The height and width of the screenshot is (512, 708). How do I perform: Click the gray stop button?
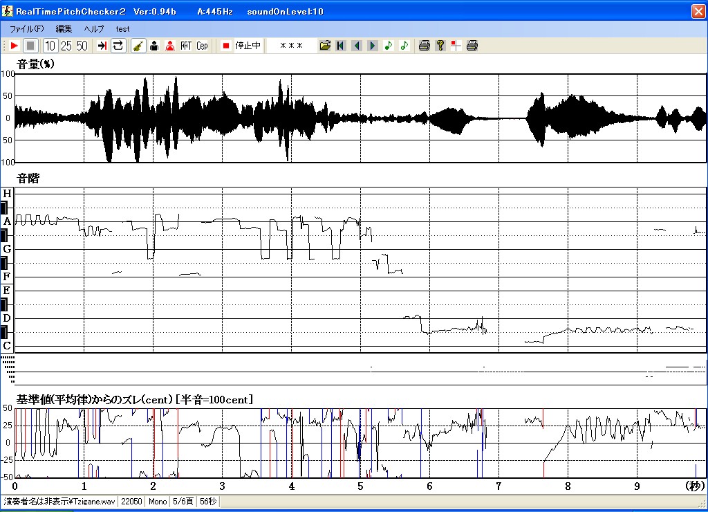coord(30,46)
